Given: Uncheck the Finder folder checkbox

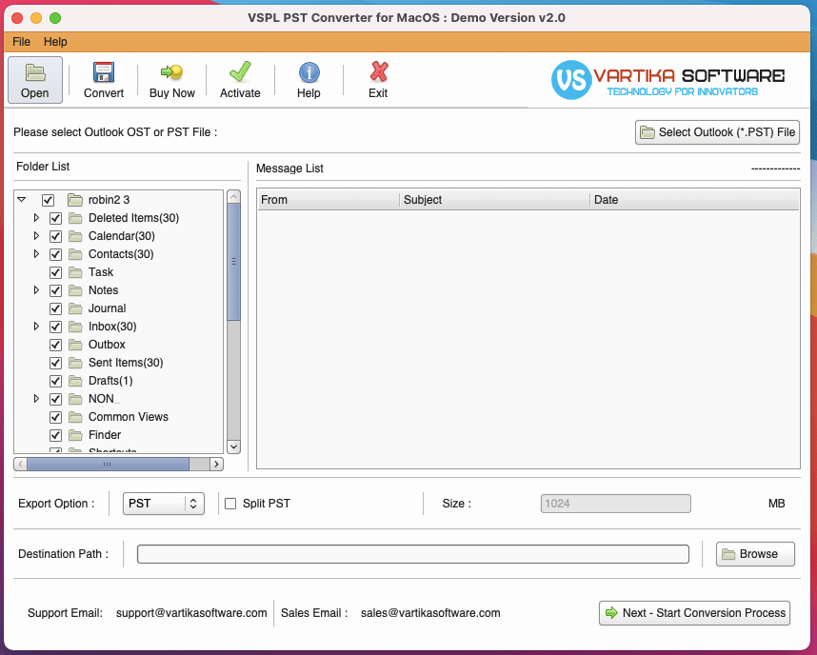Looking at the screenshot, I should (x=56, y=436).
